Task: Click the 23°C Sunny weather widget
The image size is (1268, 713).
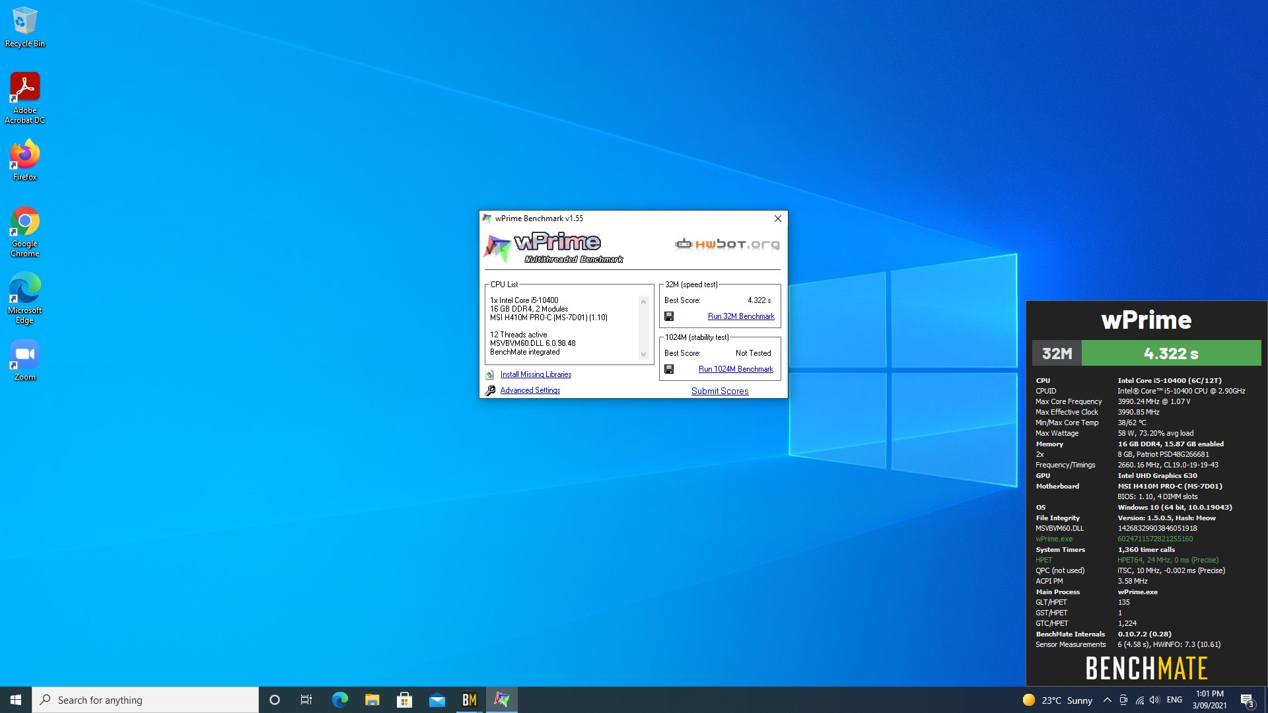Action: [1057, 700]
